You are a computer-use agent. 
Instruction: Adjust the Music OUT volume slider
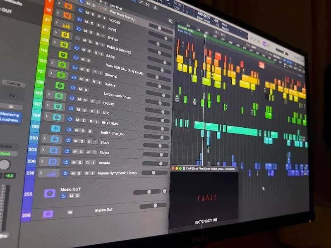147,192
